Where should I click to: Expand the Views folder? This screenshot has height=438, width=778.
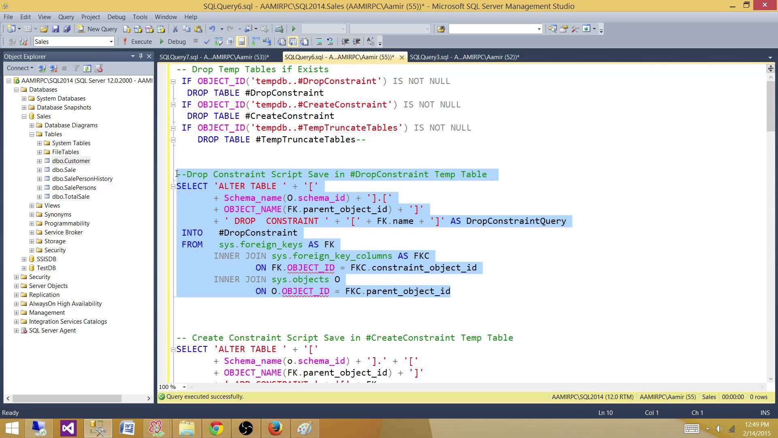[32, 206]
